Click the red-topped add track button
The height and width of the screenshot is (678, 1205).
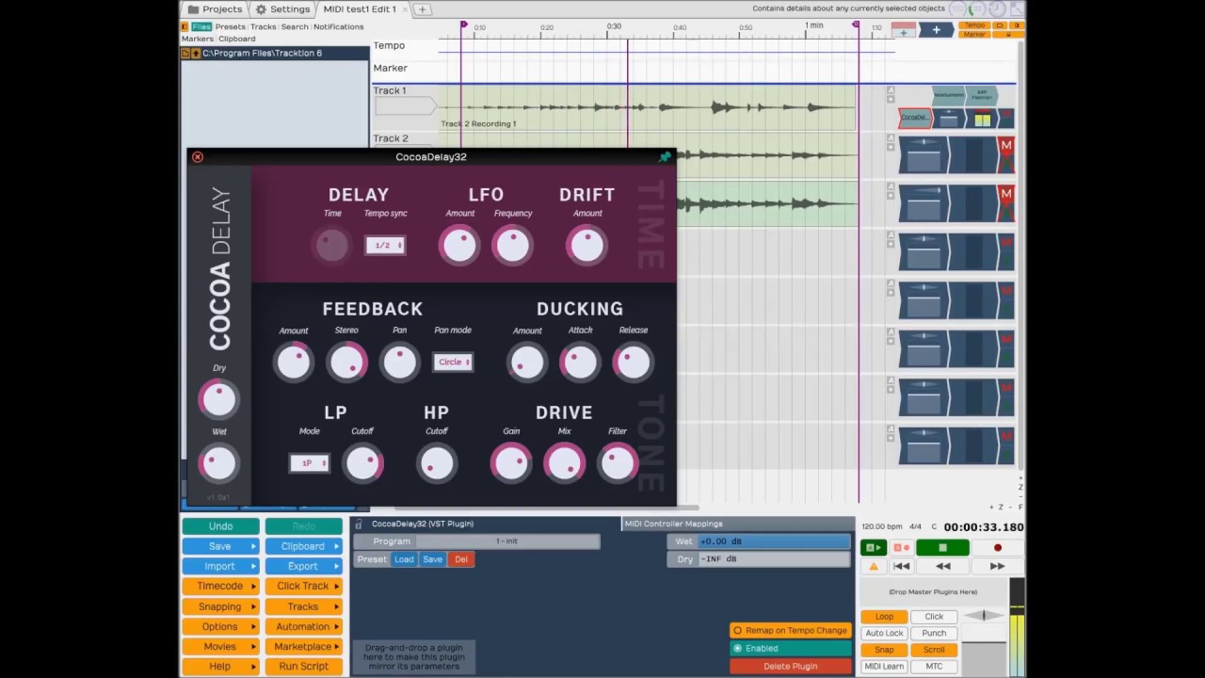904,30
